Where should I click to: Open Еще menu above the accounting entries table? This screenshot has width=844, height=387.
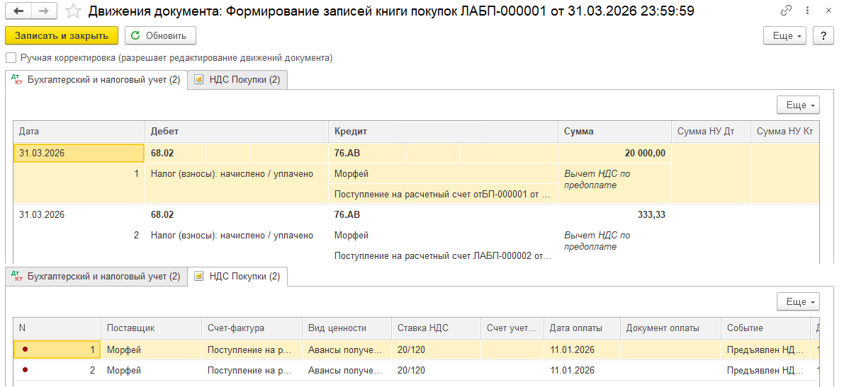798,105
